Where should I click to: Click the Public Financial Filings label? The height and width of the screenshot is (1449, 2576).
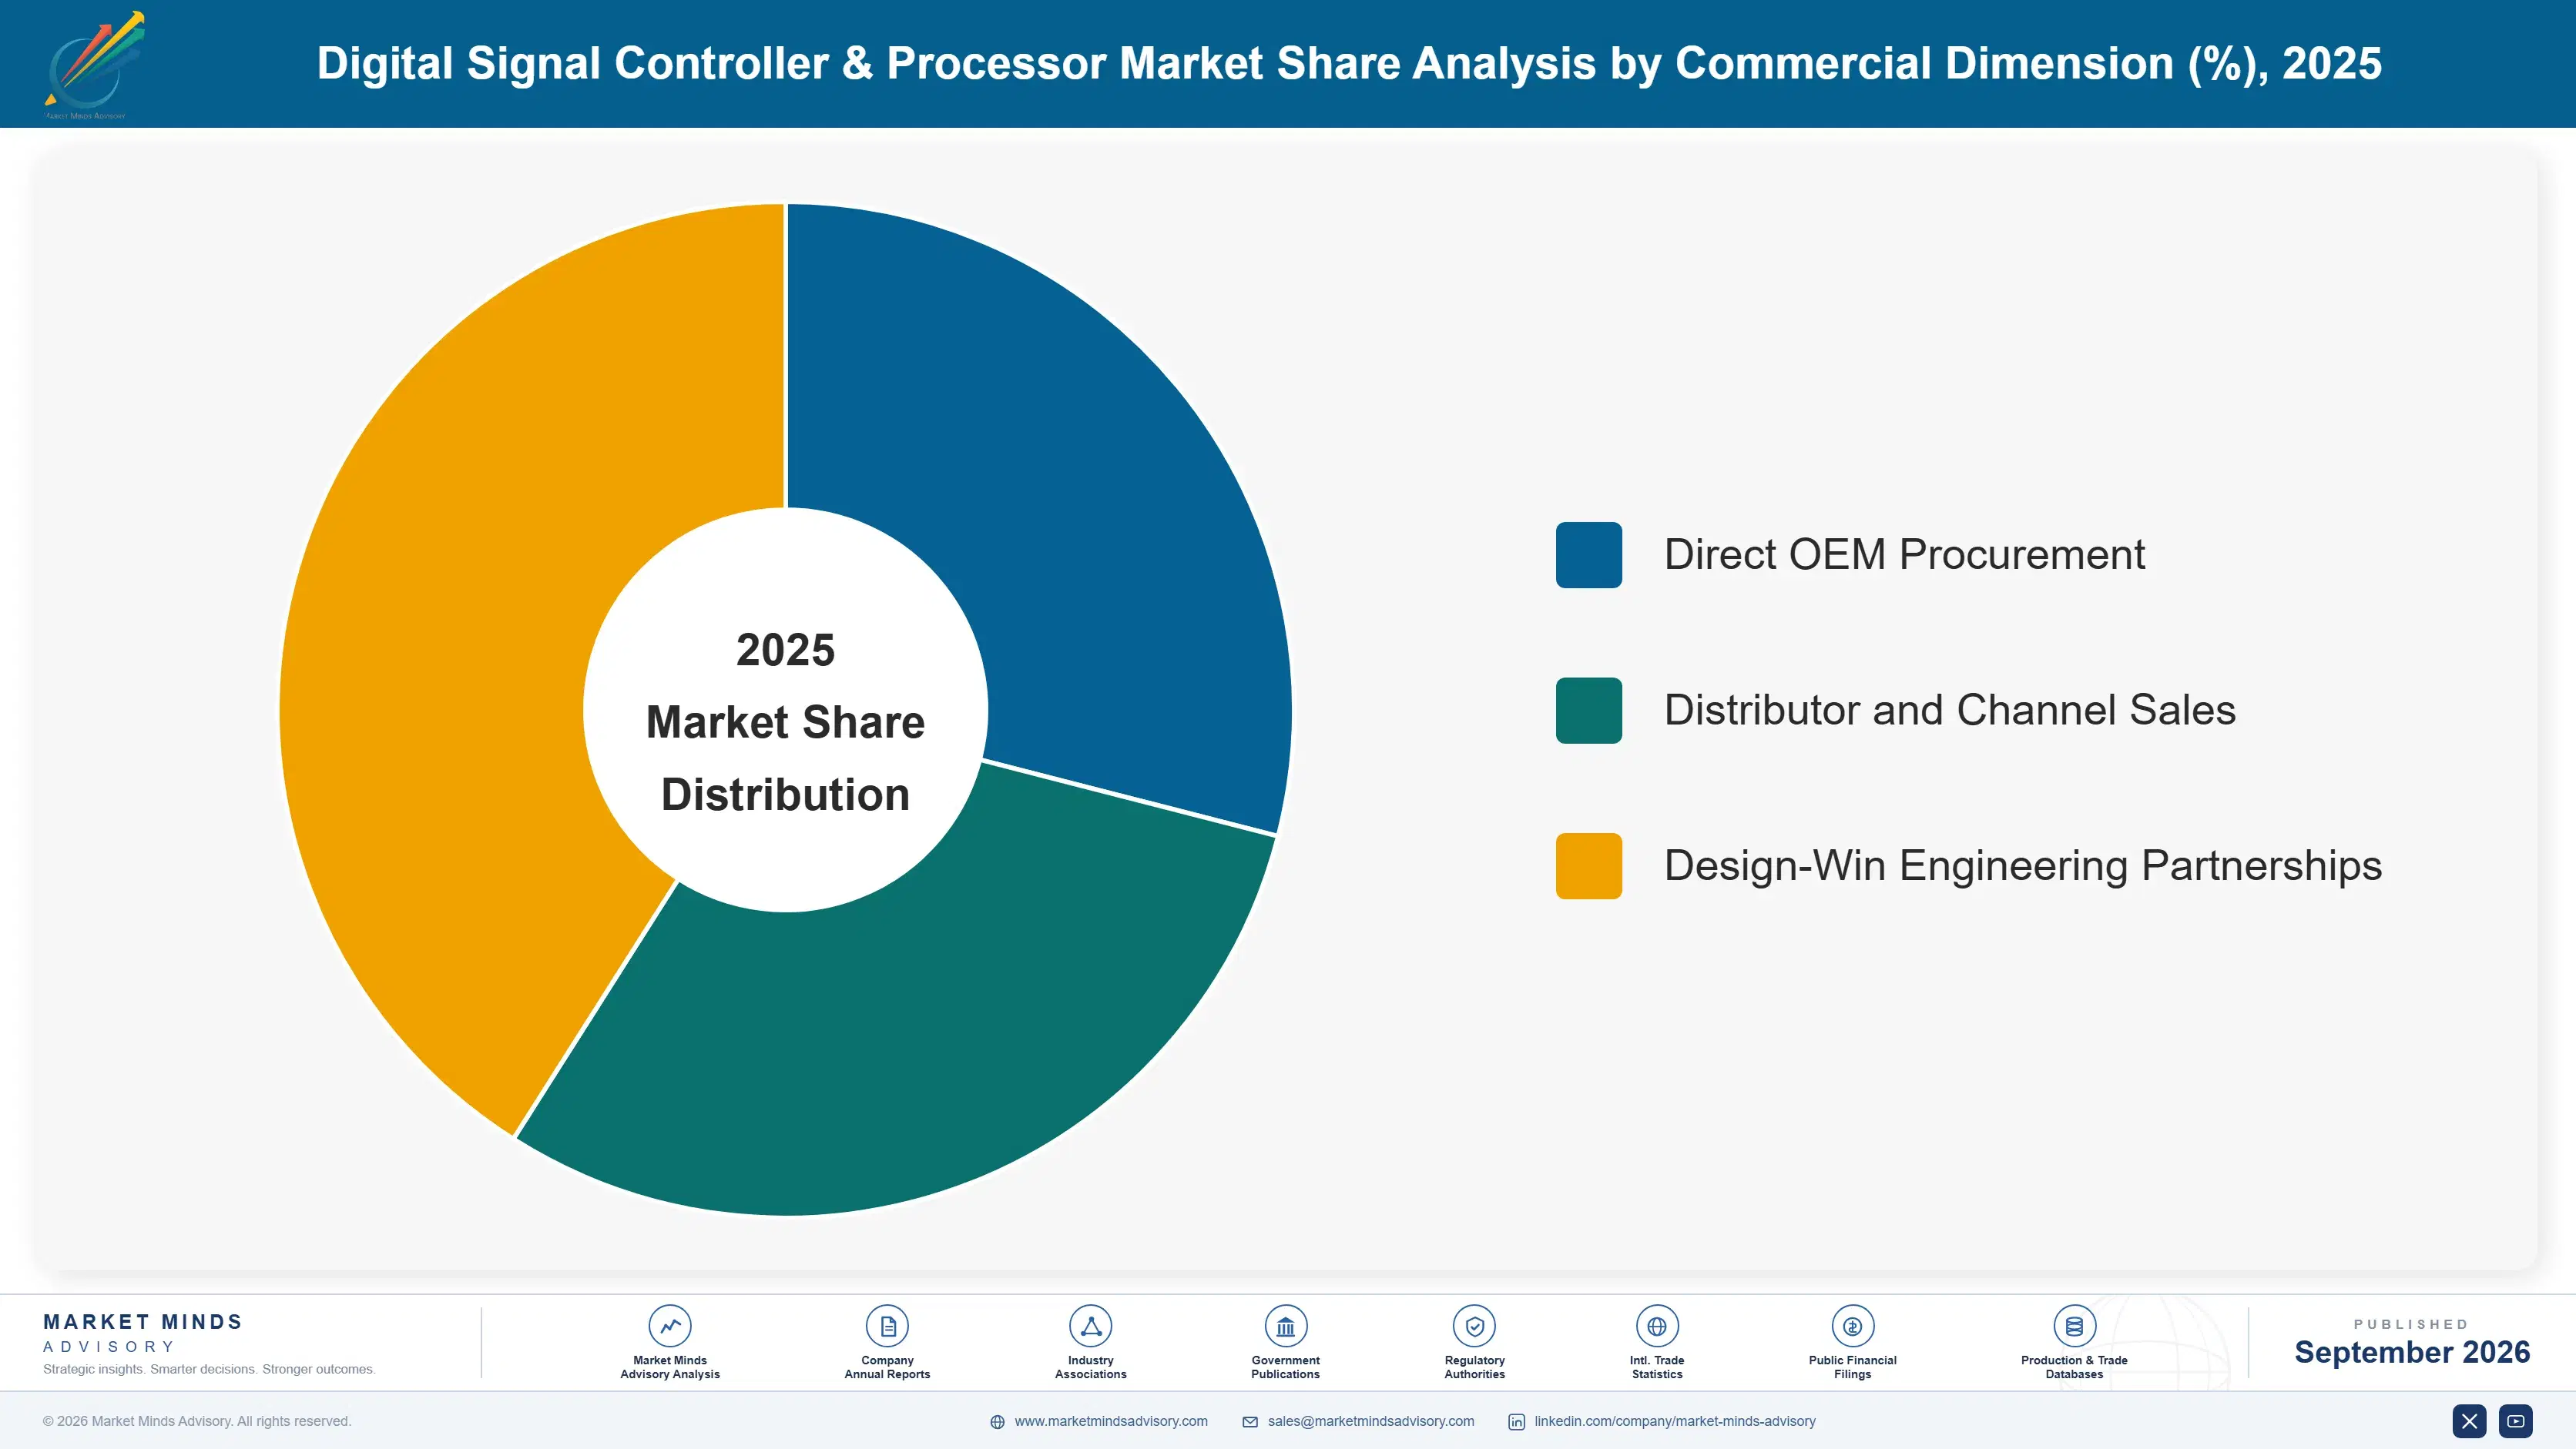point(1852,1367)
